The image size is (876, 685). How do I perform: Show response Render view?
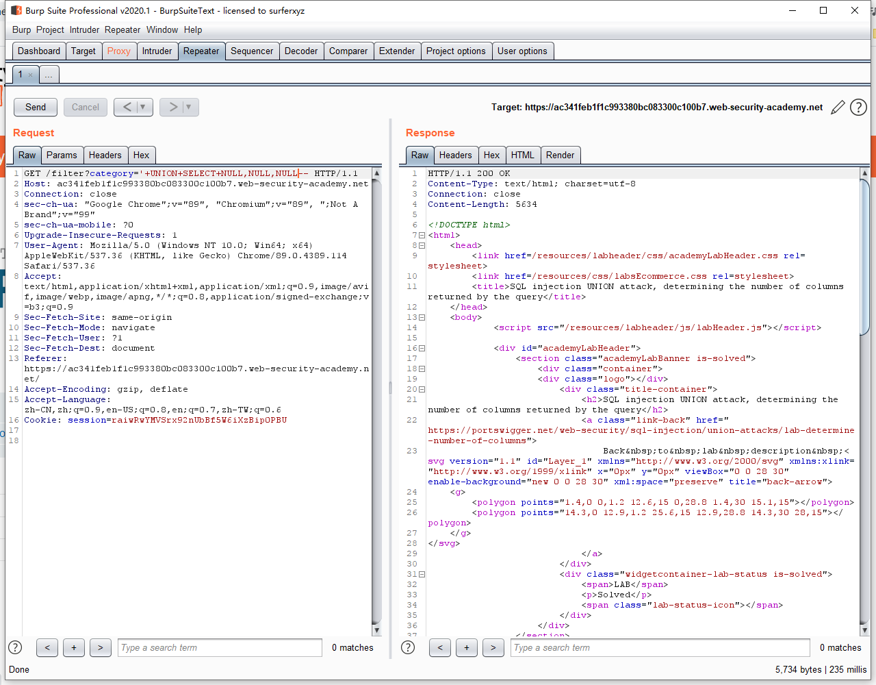560,155
